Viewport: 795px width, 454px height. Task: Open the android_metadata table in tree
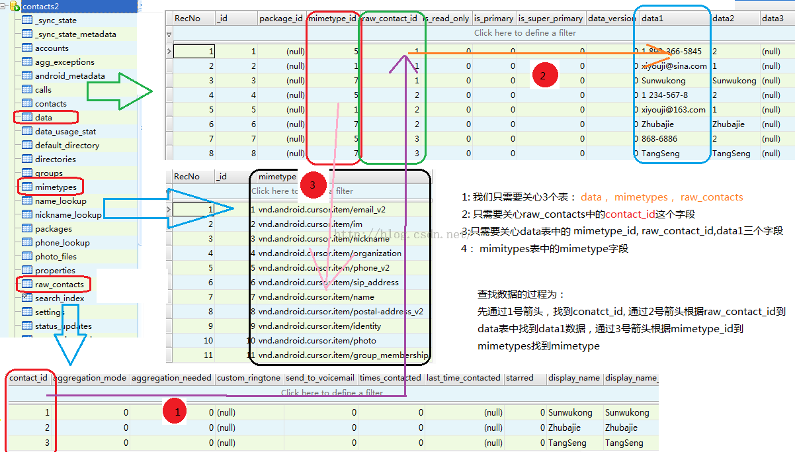(69, 76)
